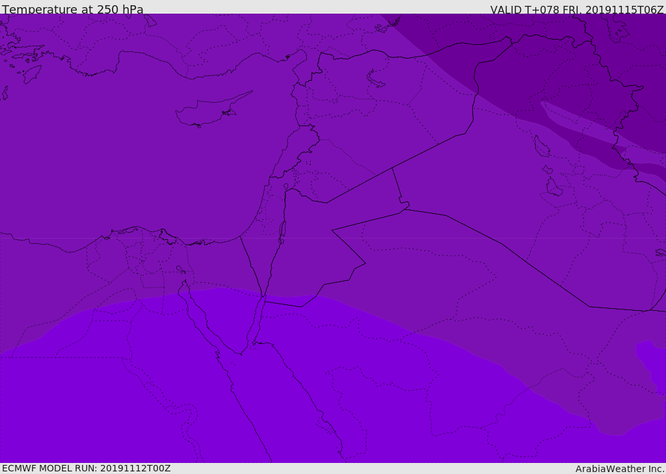Click the Dead Sea outline on the map
Image resolution: width=666 pixels, height=474 pixels.
click(282, 232)
